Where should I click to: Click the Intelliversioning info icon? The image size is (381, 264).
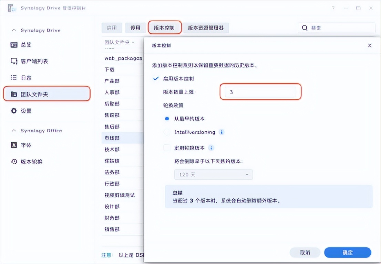tap(221, 132)
